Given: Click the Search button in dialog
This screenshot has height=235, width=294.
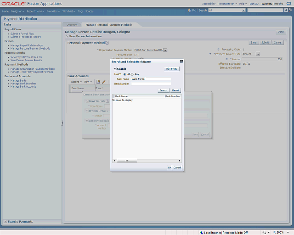Looking at the screenshot, I should [x=164, y=90].
